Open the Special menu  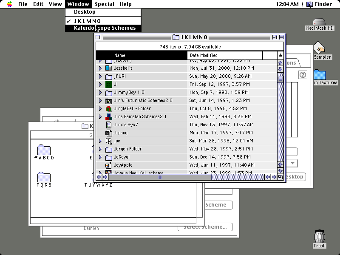click(x=105, y=4)
